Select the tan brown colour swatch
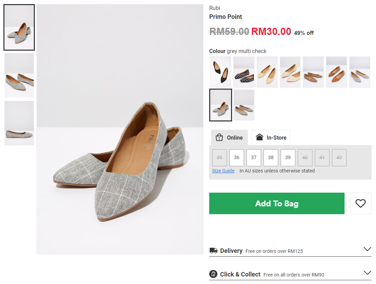Screen dimensions: 376x284 click(336, 72)
